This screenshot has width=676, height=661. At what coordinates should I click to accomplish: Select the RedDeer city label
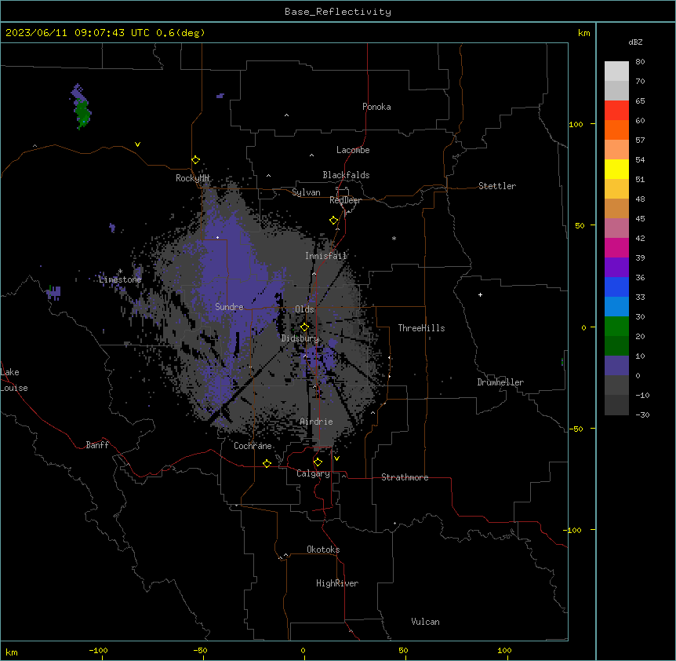click(x=345, y=200)
